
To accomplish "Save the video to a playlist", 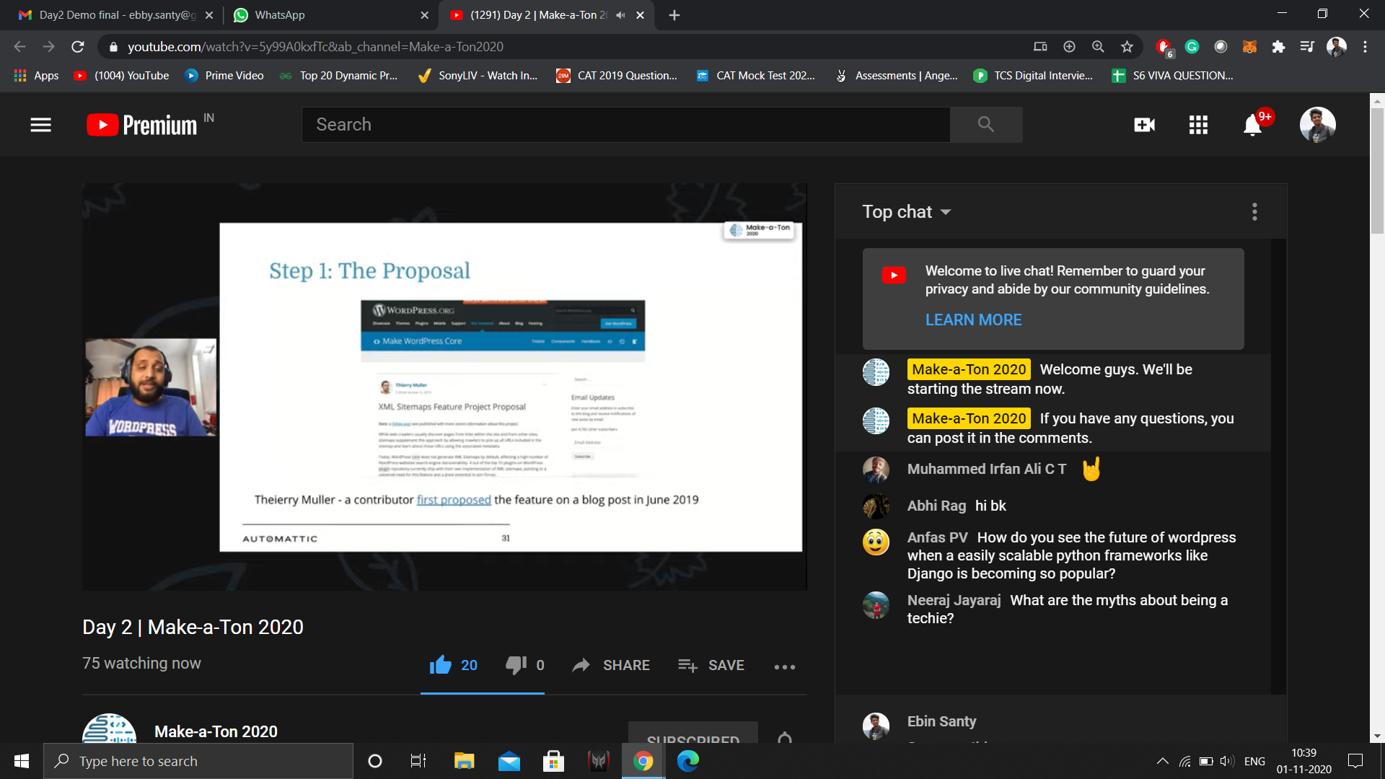I will [711, 665].
